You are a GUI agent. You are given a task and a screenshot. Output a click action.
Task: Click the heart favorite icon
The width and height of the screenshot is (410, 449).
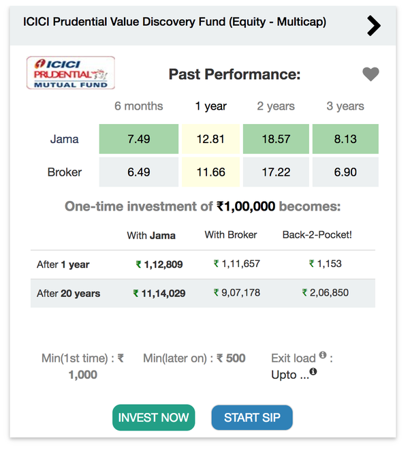370,75
